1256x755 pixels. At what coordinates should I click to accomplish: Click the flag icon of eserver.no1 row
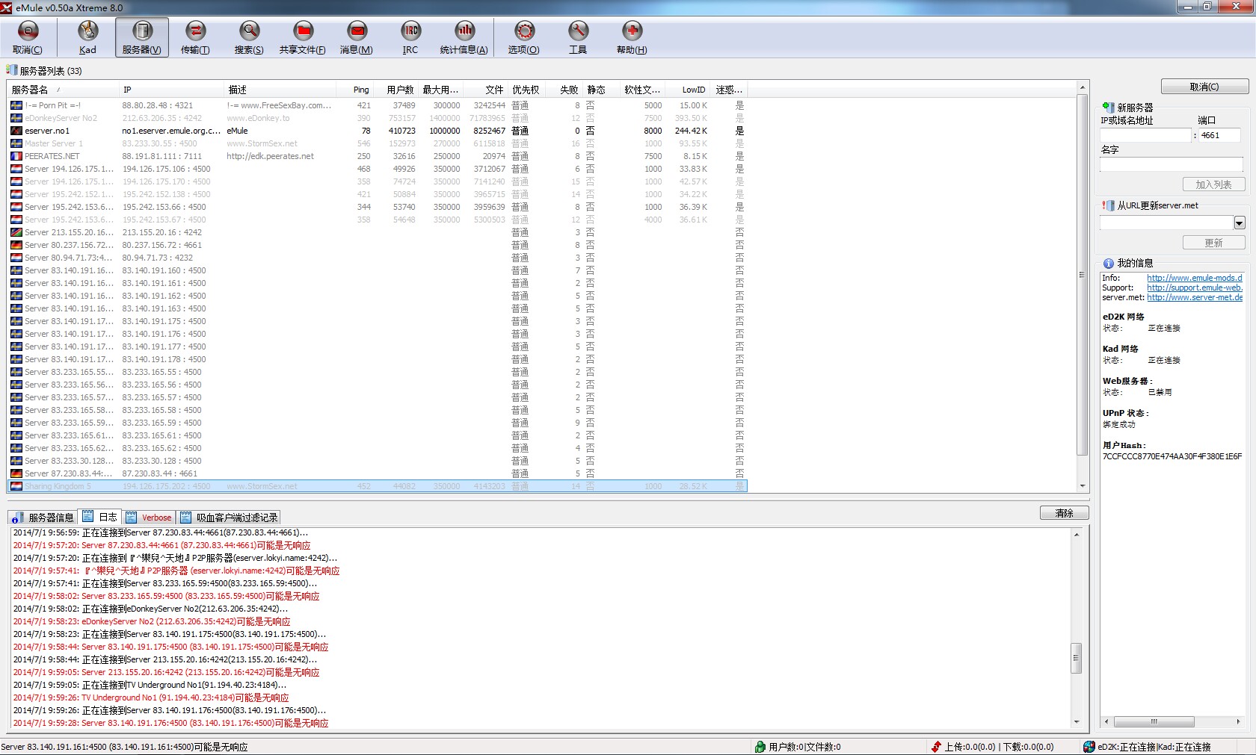click(16, 131)
